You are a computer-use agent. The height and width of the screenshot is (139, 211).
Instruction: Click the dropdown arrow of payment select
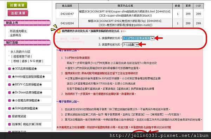[152, 38]
